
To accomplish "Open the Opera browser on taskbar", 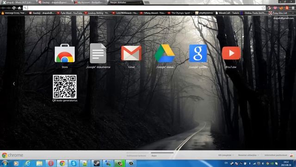I will click(x=51, y=163).
